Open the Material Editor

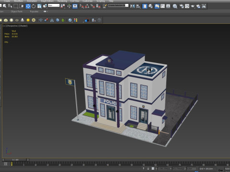coord(175,6)
